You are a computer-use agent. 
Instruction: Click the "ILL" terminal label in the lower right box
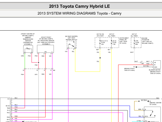(146, 121)
